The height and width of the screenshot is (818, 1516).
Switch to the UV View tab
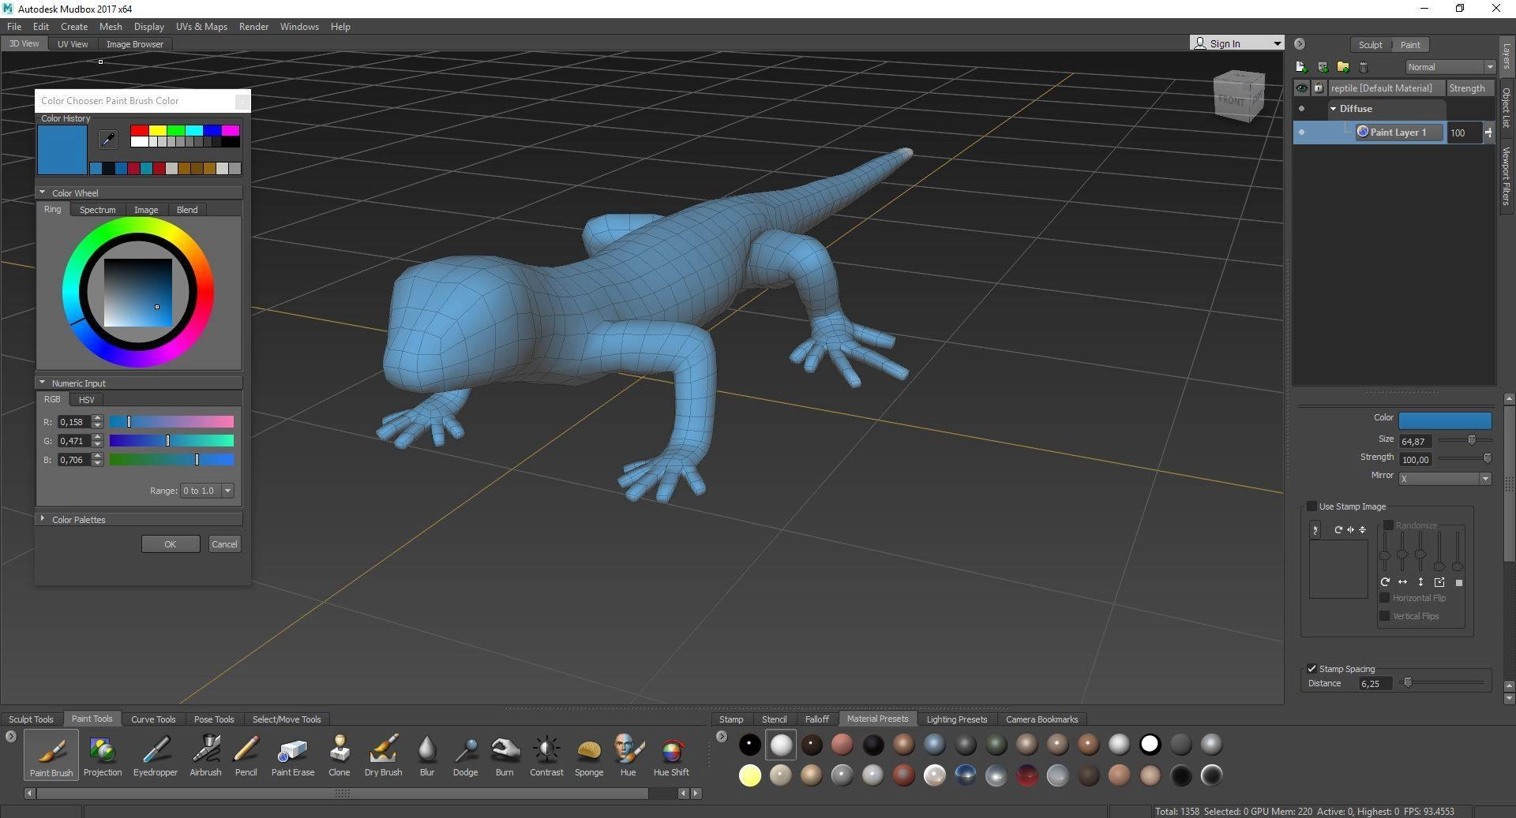coord(73,44)
